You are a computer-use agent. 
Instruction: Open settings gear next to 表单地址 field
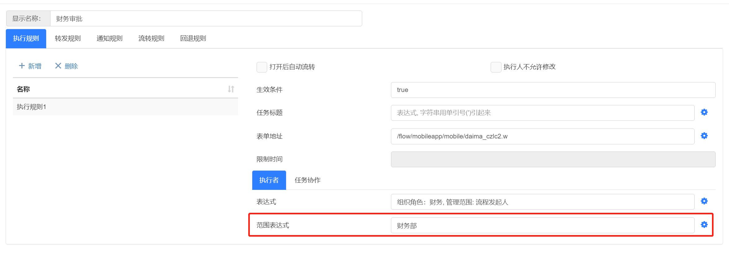click(704, 136)
